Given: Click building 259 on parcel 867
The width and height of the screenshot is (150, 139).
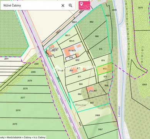Looking at the screenshot, I should pos(90,89).
